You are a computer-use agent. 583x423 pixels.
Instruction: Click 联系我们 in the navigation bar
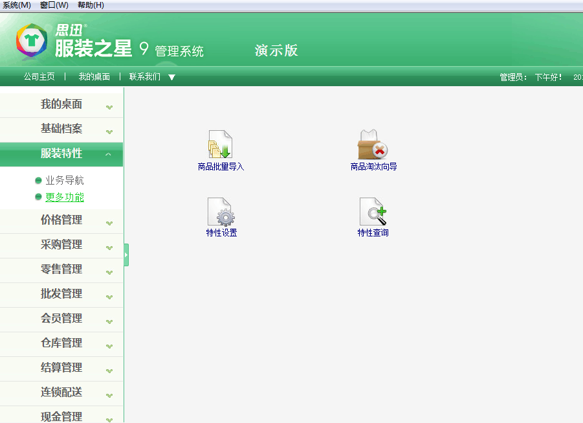tap(145, 76)
